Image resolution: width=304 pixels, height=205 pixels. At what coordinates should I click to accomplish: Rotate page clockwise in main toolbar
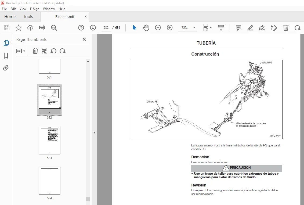297,28
